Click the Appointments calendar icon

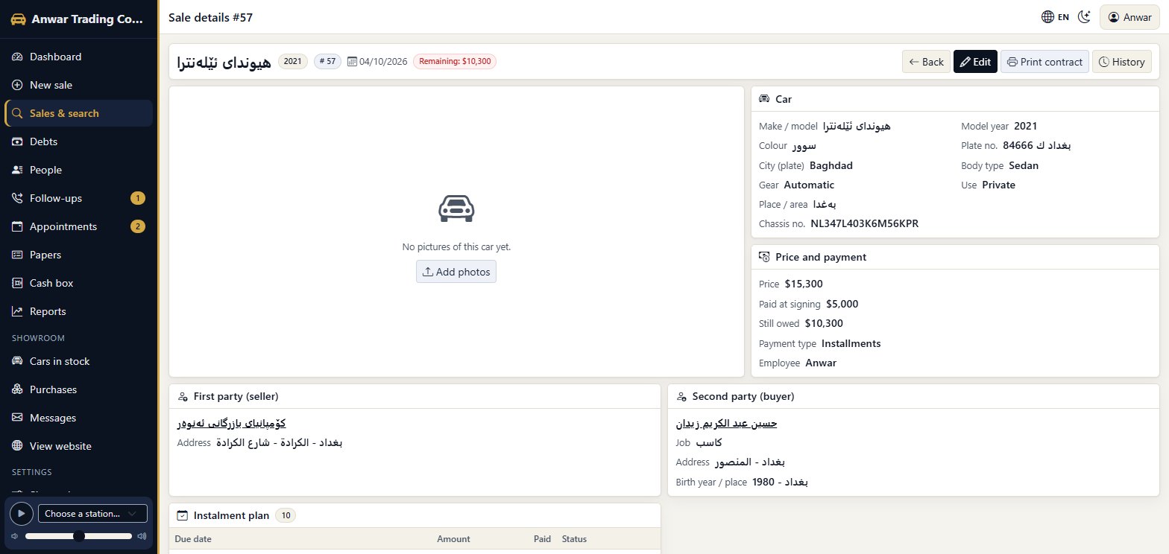(18, 226)
